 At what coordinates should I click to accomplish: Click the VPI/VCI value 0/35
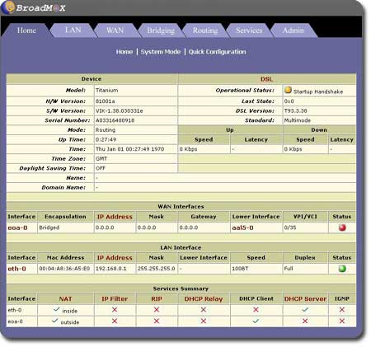[x=290, y=227]
